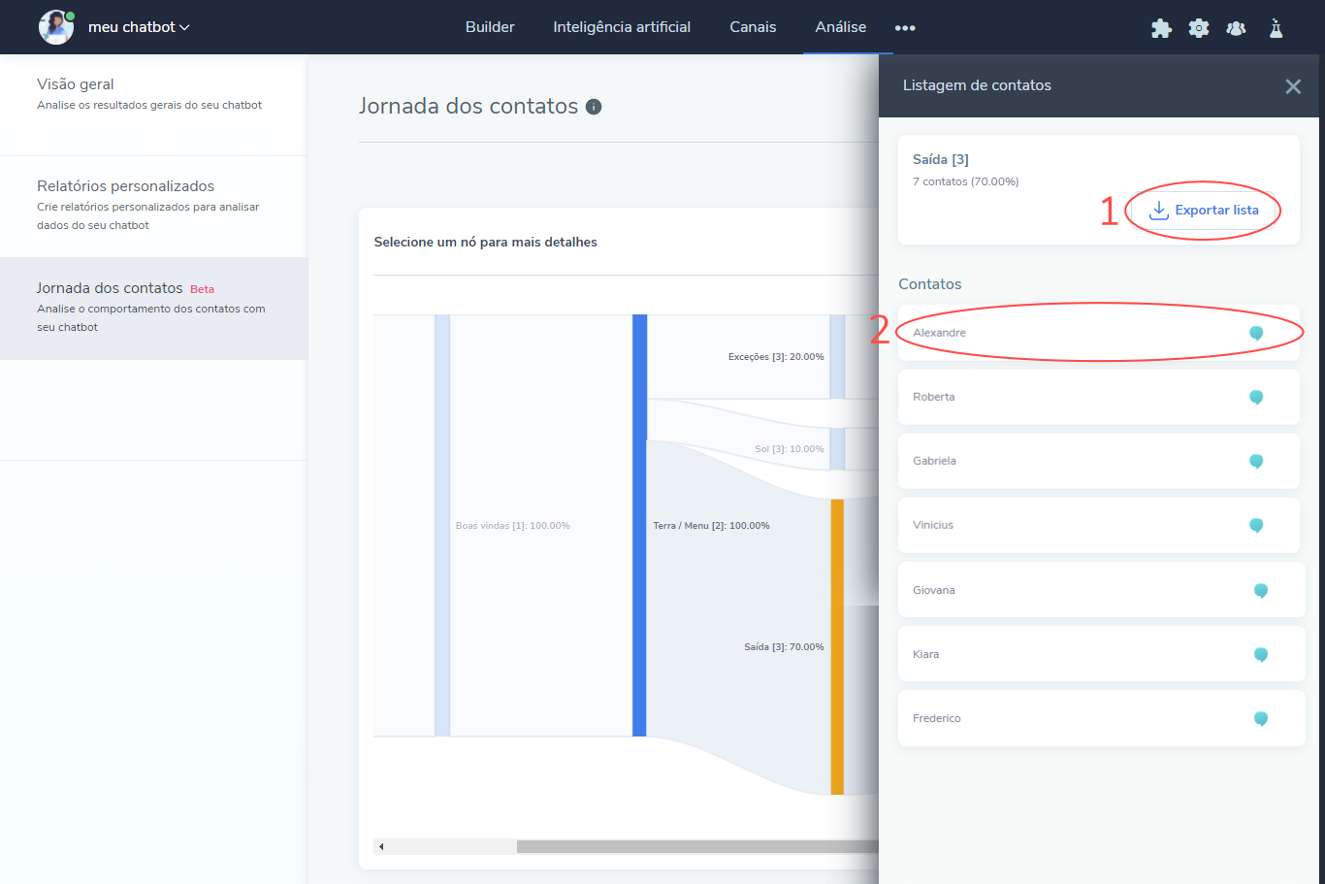Image resolution: width=1325 pixels, height=884 pixels.
Task: Click the chat bubble icon for Roberta
Action: [x=1256, y=397]
